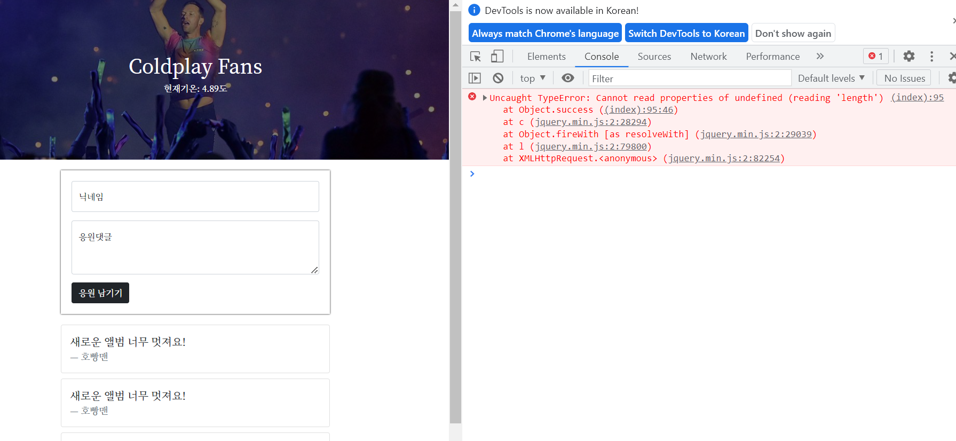Click the Coldplay Fans heading
This screenshot has height=441, width=956.
click(x=195, y=66)
